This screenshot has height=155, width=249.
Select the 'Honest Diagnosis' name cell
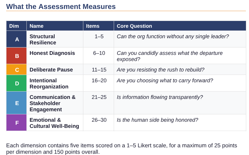[52, 53]
